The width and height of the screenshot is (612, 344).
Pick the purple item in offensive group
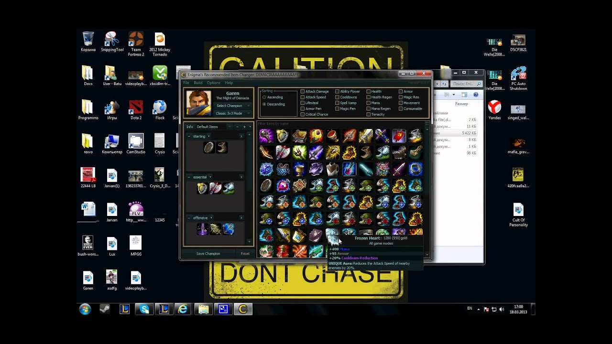click(203, 229)
